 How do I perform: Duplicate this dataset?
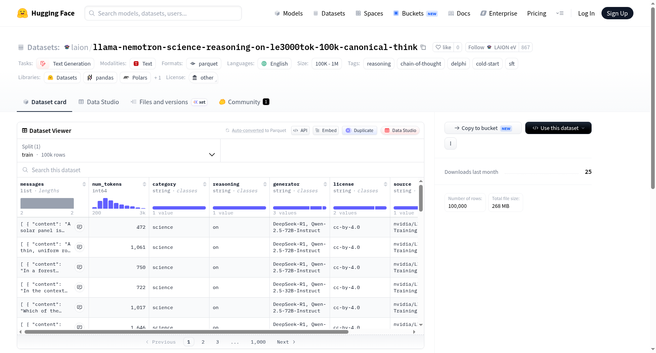tap(360, 130)
